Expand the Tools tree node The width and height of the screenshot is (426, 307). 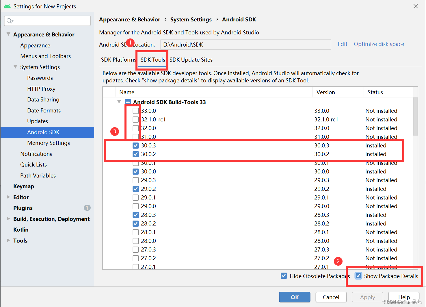coord(8,240)
